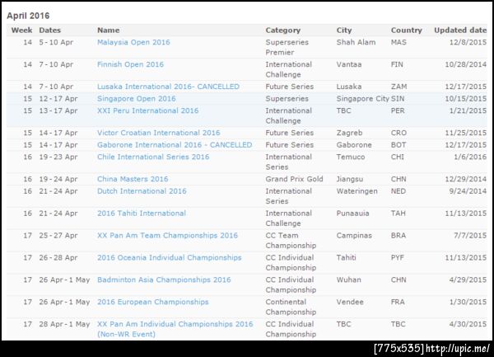Select the Singapore Open 2016 link
This screenshot has width=494, height=357.
tap(136, 99)
